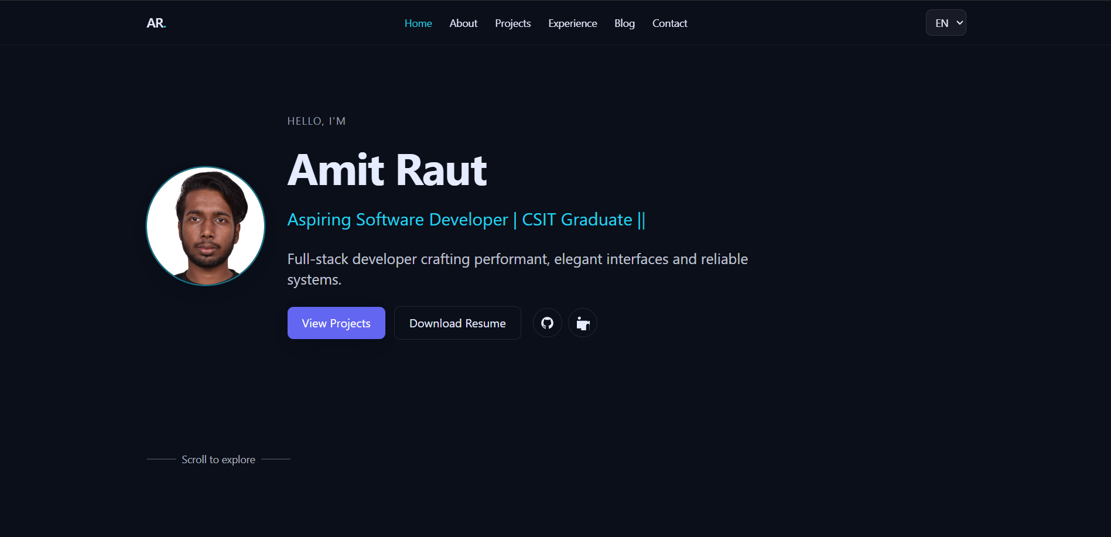Viewport: 1111px width, 537px height.
Task: Click the Download Resume button
Action: pyautogui.click(x=457, y=323)
